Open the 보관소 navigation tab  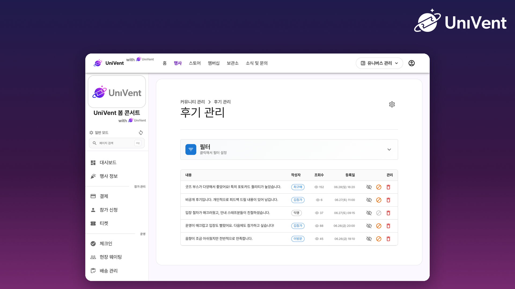click(233, 63)
